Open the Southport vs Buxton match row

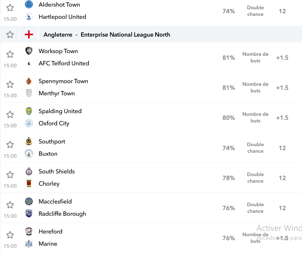[x=151, y=148]
